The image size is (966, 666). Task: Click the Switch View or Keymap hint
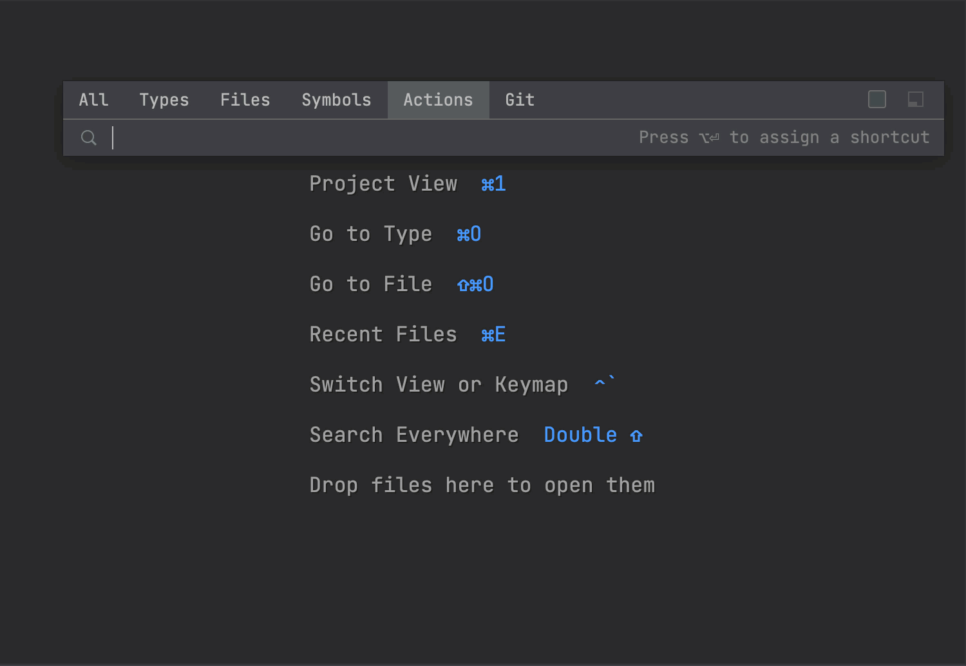439,385
